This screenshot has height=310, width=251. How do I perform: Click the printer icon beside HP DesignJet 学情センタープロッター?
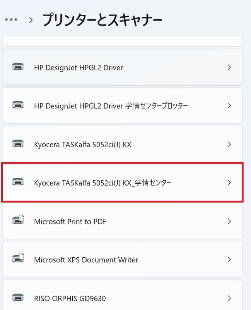click(18, 105)
